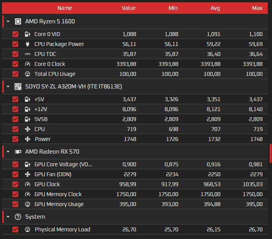Uncheck the GPU Clock checkbox

(x=15, y=184)
